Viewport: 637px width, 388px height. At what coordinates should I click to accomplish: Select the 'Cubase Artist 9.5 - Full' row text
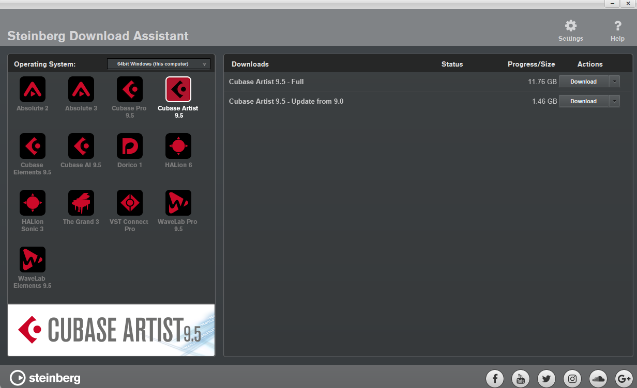tap(266, 82)
